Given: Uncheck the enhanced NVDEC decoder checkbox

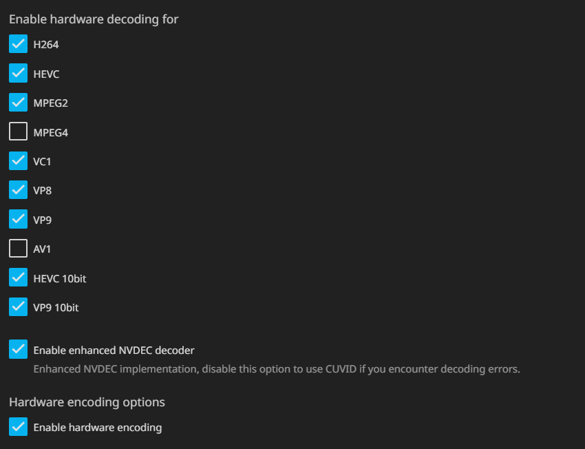Looking at the screenshot, I should tap(18, 350).
